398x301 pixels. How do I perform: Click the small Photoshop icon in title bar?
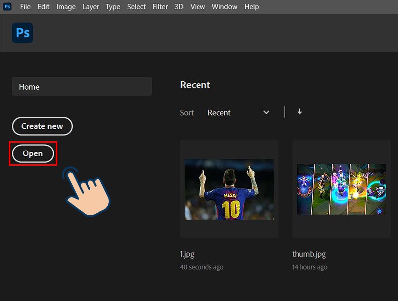click(7, 7)
